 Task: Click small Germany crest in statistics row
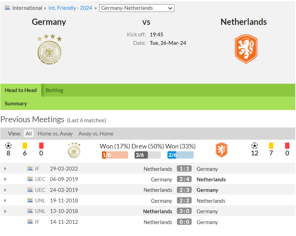pos(74,150)
